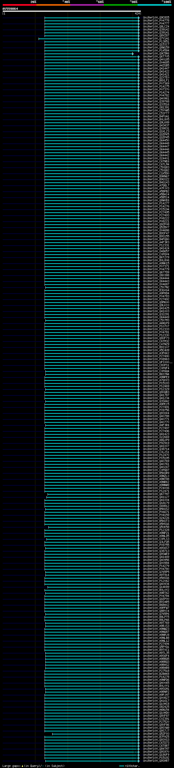The image size is (174, 768).
Task: Click the green ~80% identity legend segment
Action: pyautogui.click(x=121, y=5)
